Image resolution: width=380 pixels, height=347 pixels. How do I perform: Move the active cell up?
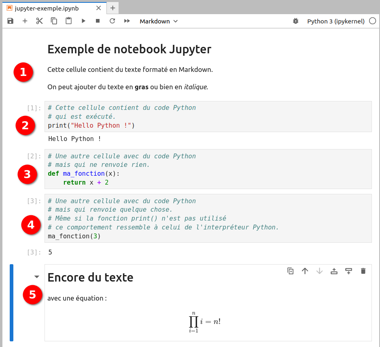pos(305,271)
